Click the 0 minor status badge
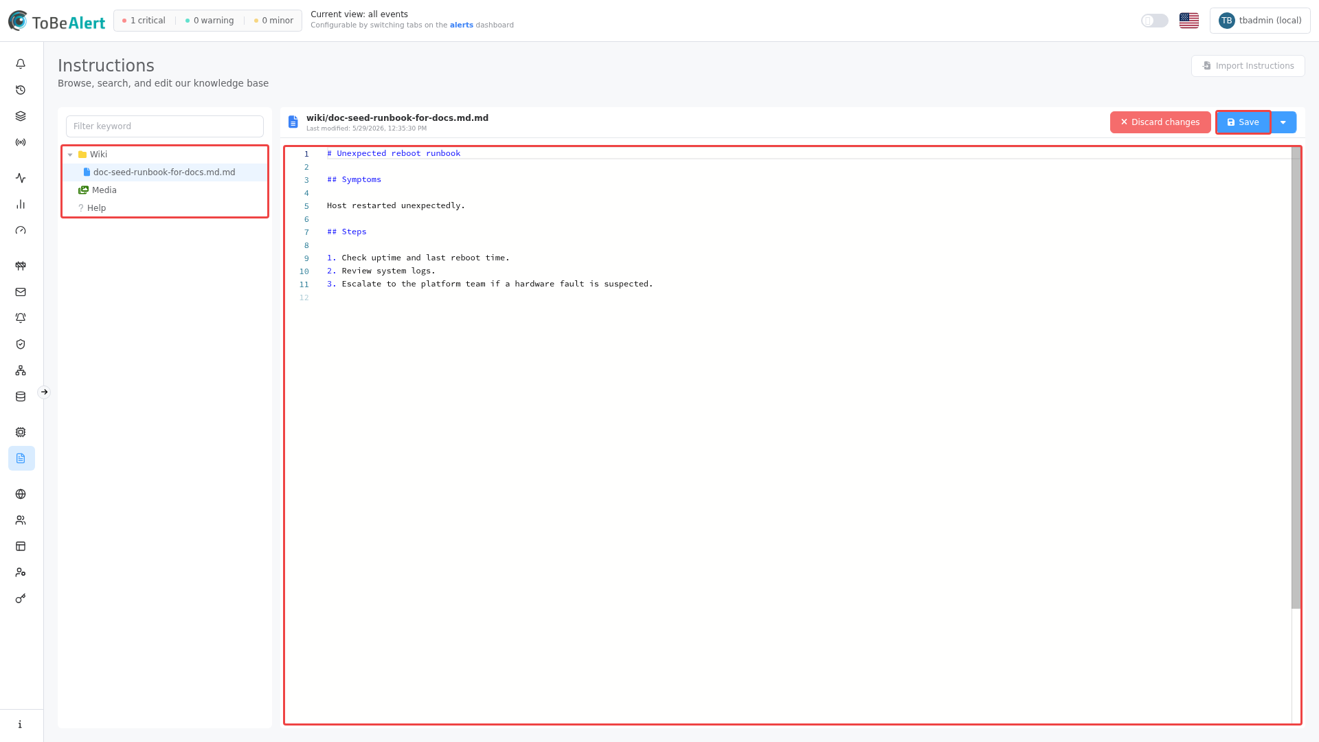1319x742 pixels. point(273,21)
